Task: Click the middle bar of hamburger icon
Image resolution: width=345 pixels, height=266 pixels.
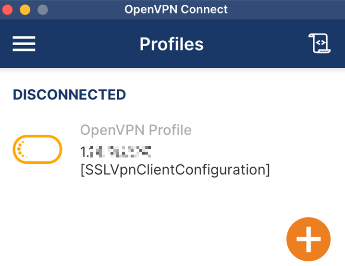Action: pos(24,44)
